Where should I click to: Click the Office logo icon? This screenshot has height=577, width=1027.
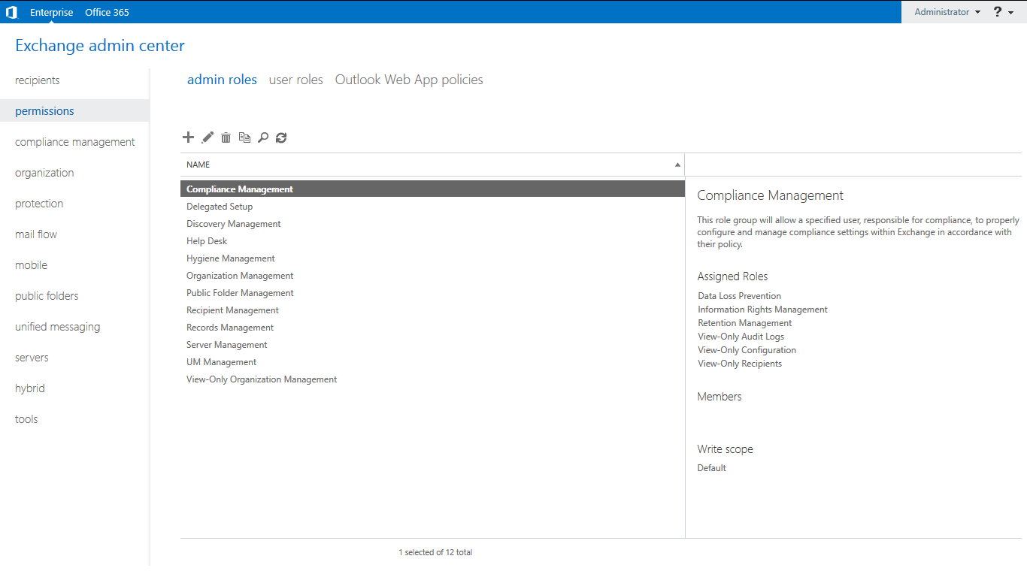(11, 12)
